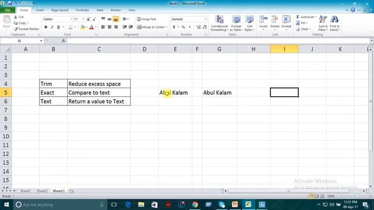Decrease font size with the shrink font icon
Screen dimensions: 374x210
coord(94,19)
